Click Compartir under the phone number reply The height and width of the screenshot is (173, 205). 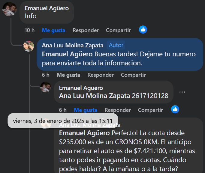click(150, 110)
